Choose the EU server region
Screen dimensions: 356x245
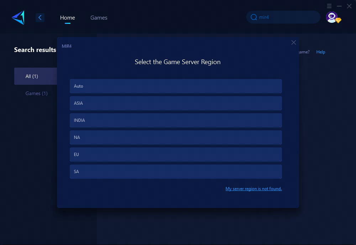(x=176, y=155)
